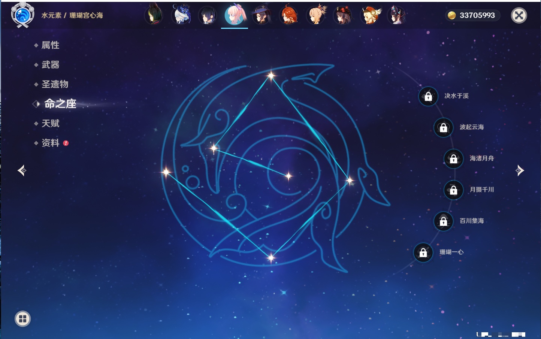Go to next character with right arrow

pos(520,170)
